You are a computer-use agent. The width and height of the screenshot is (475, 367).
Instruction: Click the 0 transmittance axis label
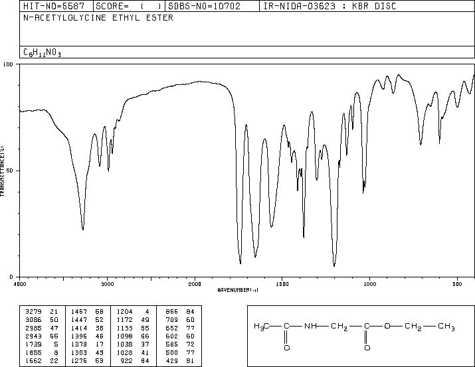click(11, 277)
